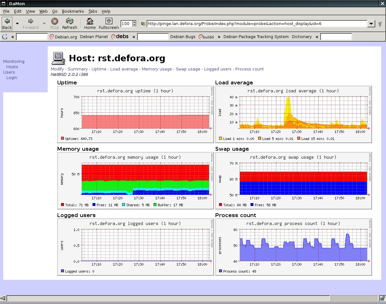Click the security lock icon in status bar
The image size is (386, 304).
click(382, 298)
